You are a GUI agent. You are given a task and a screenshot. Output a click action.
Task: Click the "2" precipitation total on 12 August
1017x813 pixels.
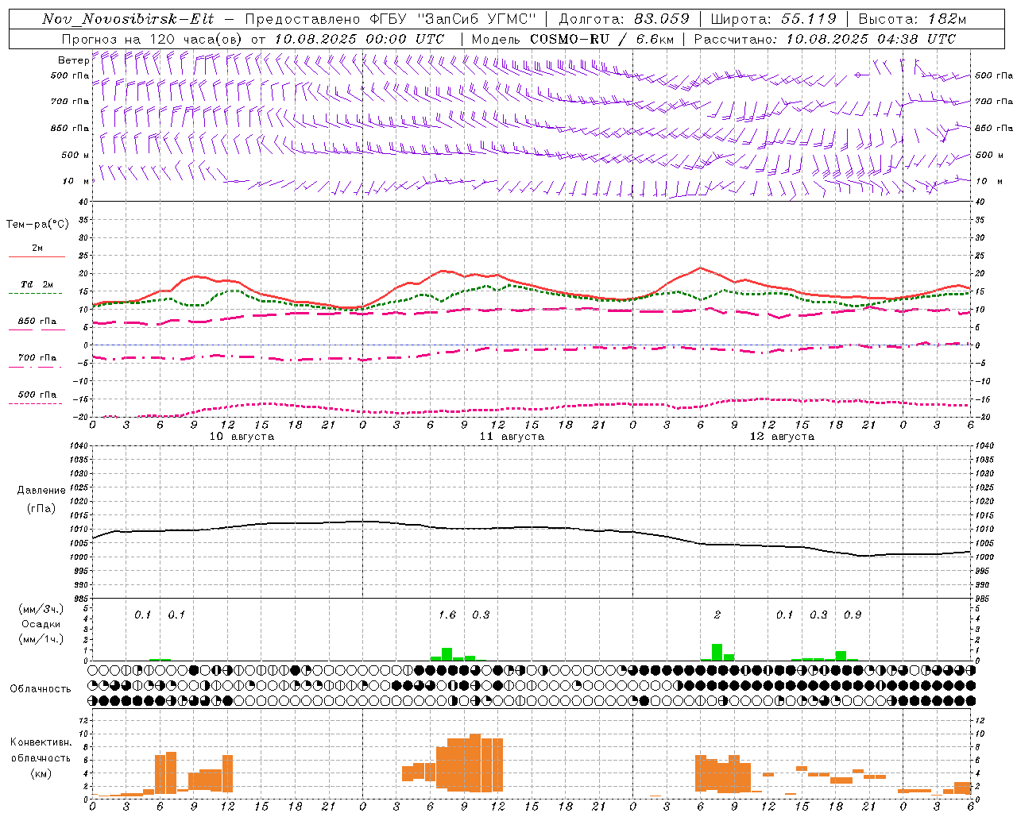[x=717, y=615]
